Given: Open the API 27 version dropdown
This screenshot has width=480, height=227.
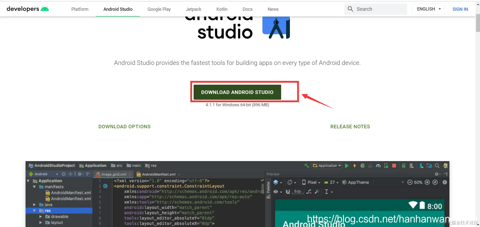Looking at the screenshot, I should pos(332,182).
